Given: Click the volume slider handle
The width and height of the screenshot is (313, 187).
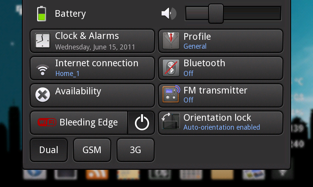Looking at the screenshot, I should tap(216, 14).
